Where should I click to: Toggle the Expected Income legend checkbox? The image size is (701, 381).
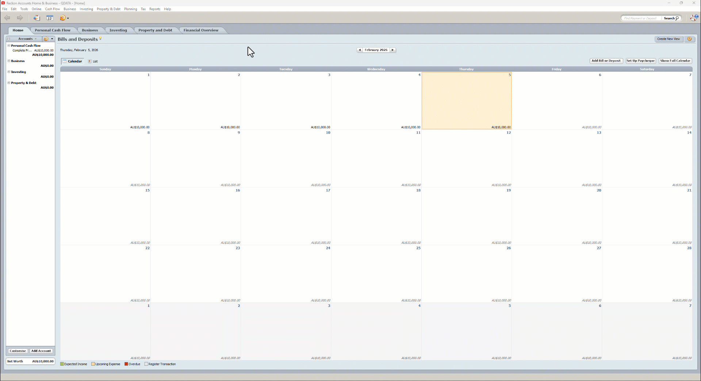point(63,364)
